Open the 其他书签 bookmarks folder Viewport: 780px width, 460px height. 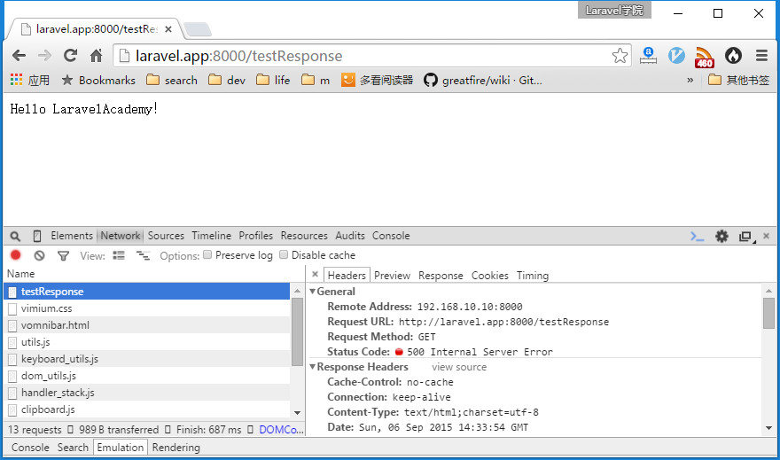[738, 80]
